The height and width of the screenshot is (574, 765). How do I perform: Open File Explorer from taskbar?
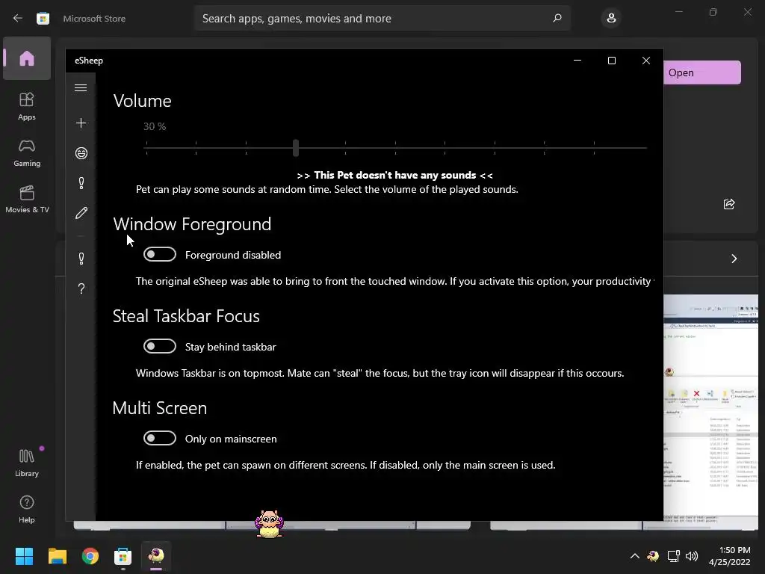(57, 556)
